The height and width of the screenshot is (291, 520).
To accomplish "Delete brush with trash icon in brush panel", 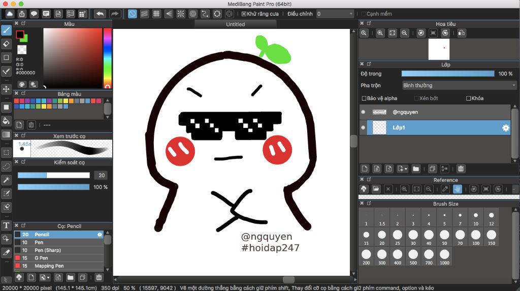I will pos(99,277).
